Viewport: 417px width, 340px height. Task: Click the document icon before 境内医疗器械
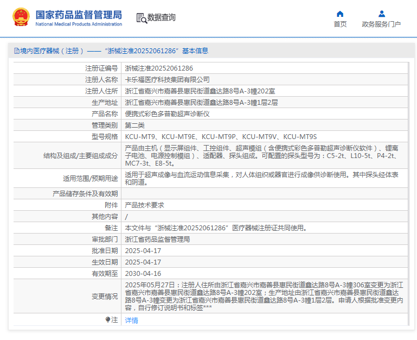pyautogui.click(x=16, y=51)
